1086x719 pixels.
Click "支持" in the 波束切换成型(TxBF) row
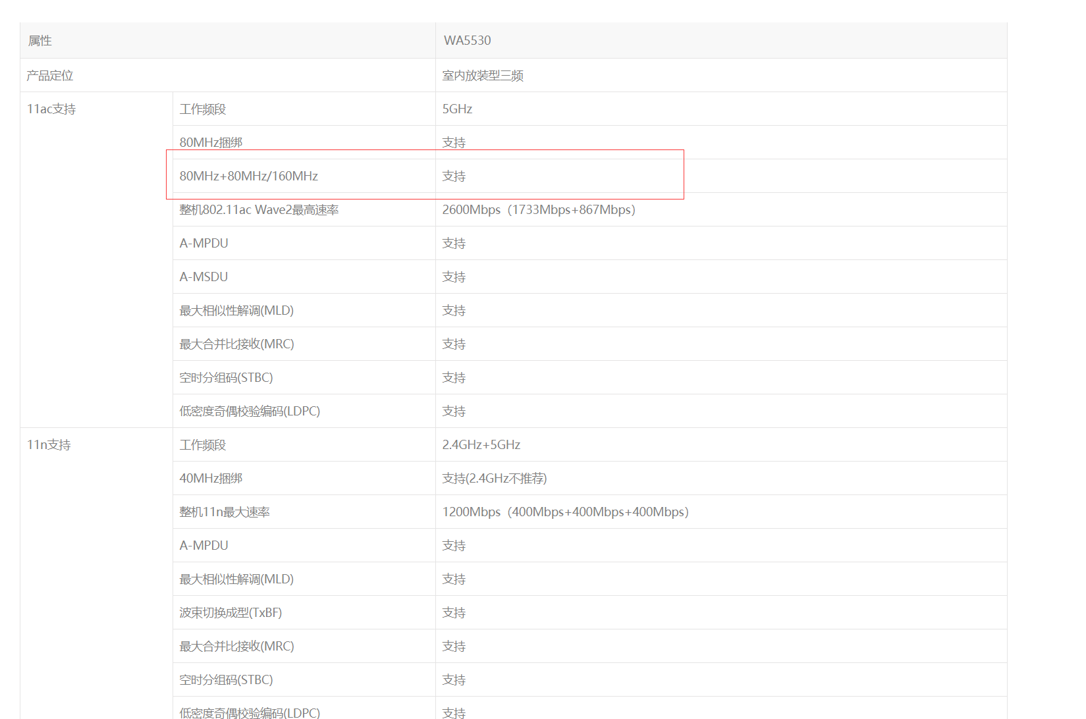click(454, 613)
